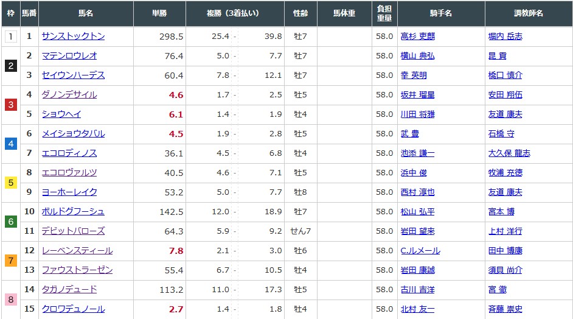The image size is (573, 319).
Task: Open trainer 安田 翔伍 page
Action: click(x=505, y=95)
